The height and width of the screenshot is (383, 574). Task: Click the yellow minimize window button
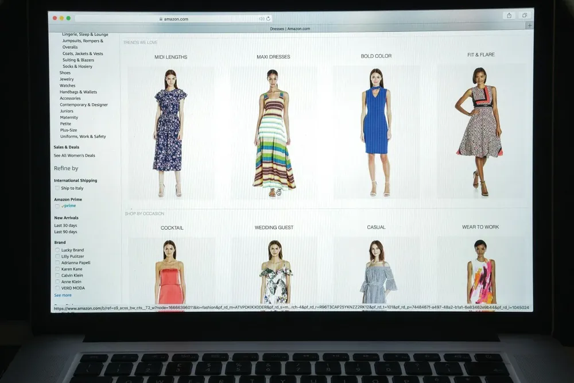(62, 18)
